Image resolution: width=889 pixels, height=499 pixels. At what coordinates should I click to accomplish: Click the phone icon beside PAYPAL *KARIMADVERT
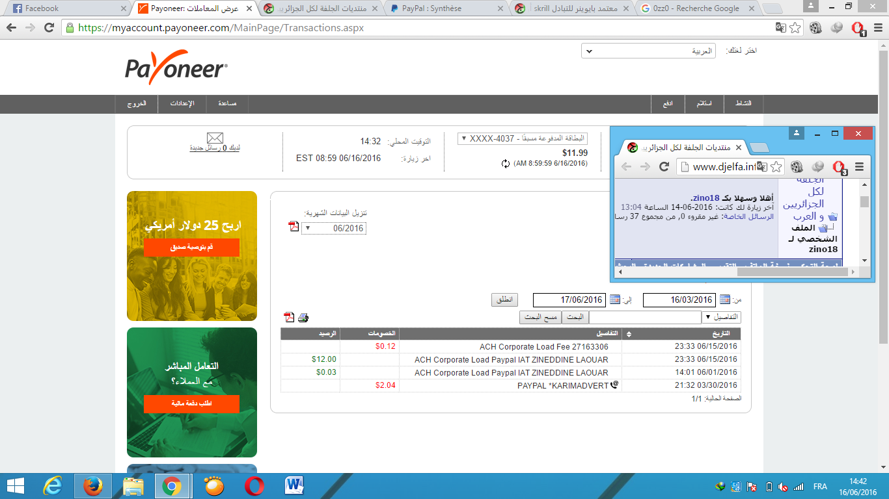tap(615, 385)
